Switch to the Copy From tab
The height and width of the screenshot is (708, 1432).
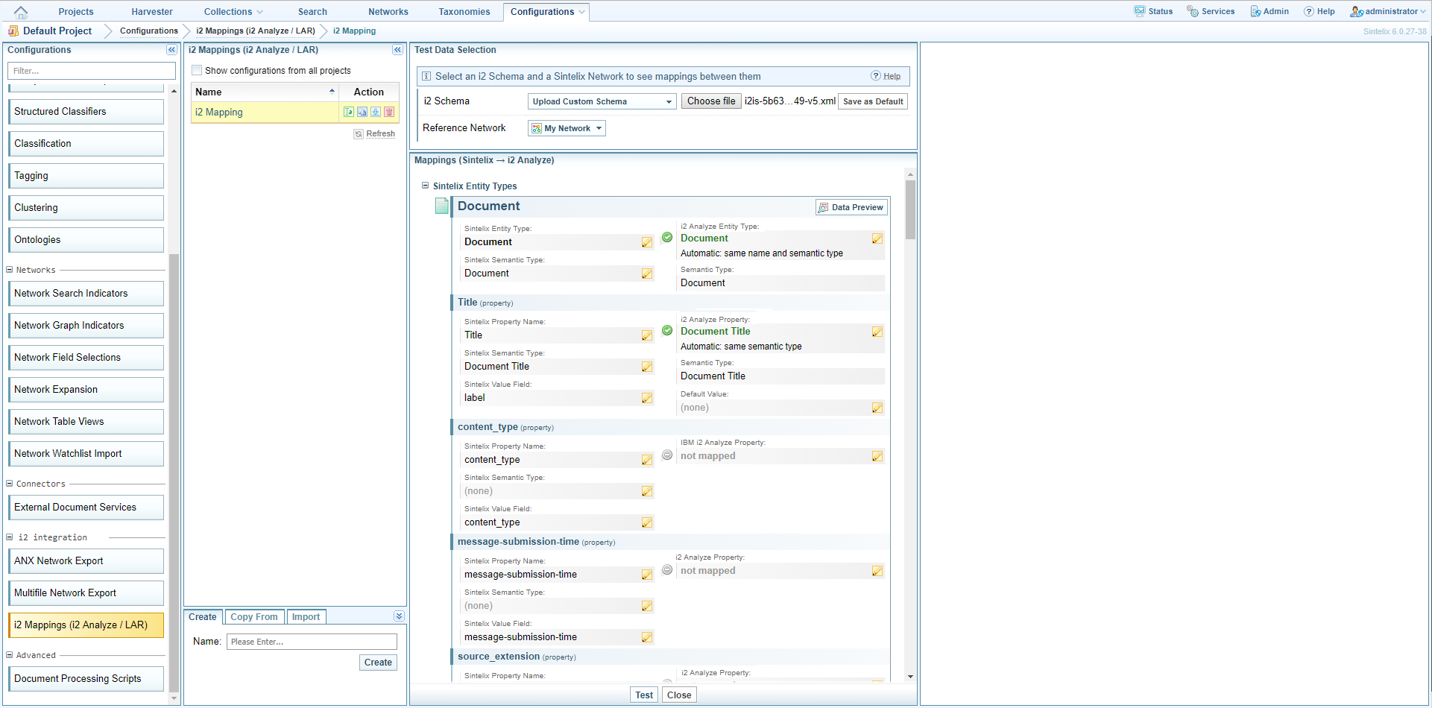pyautogui.click(x=253, y=616)
